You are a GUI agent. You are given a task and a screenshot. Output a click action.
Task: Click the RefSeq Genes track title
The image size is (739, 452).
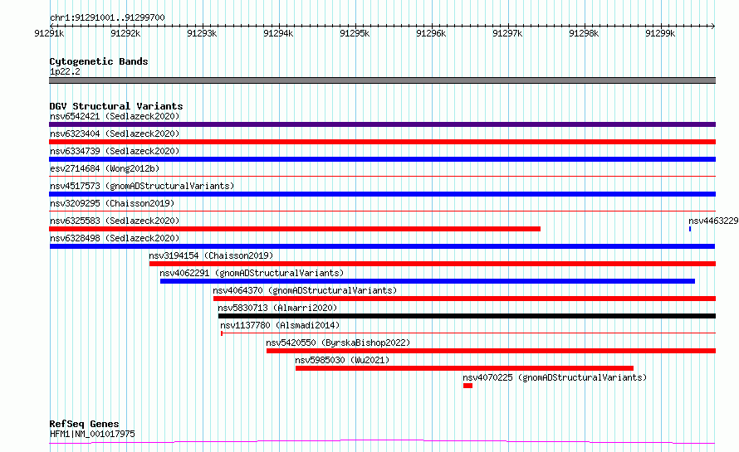[84, 424]
